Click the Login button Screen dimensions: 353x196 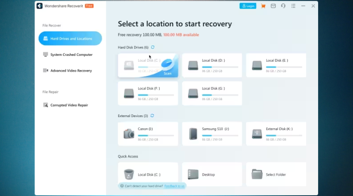(247, 6)
